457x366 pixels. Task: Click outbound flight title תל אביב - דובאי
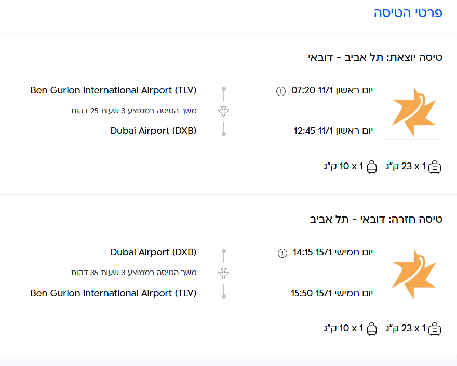pos(375,57)
